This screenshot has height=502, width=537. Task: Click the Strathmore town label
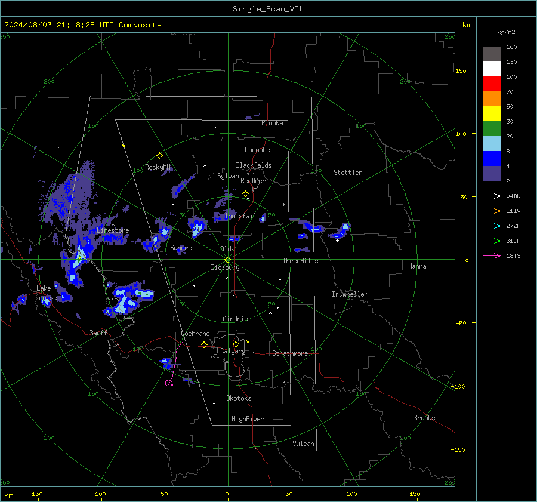(290, 353)
